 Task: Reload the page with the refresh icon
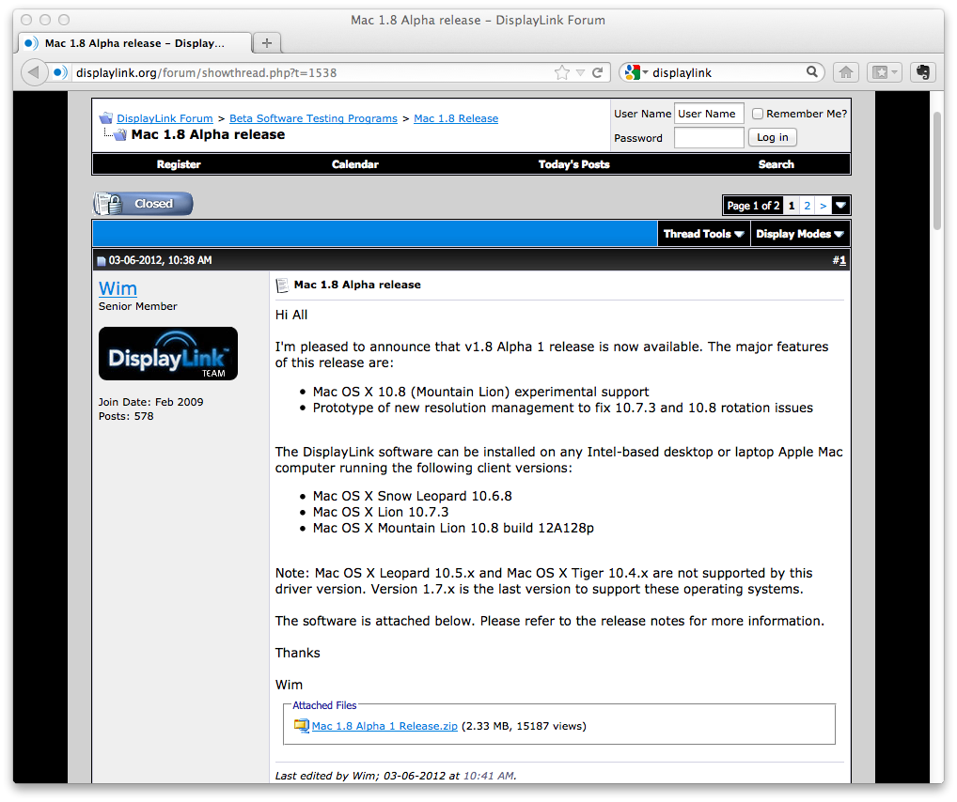[598, 72]
